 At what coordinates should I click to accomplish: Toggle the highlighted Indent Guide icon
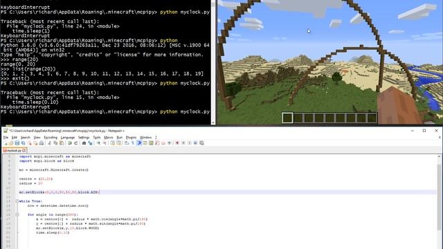tap(139, 143)
